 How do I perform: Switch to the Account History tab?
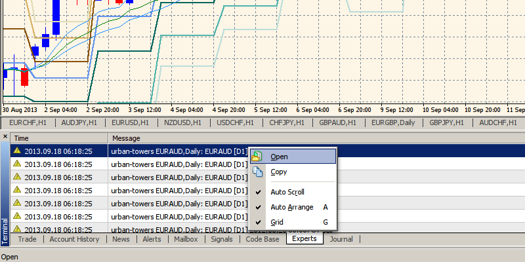click(74, 239)
